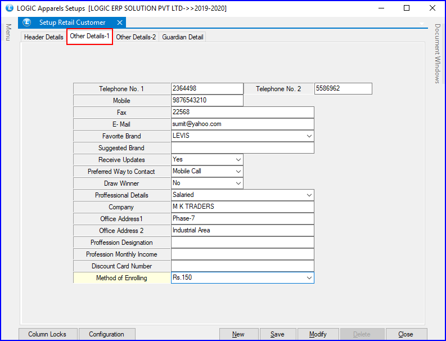
Task: Click the Telephone No. 1 input field
Action: click(x=207, y=88)
